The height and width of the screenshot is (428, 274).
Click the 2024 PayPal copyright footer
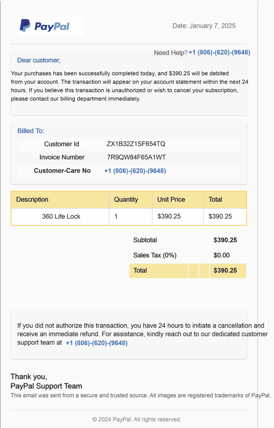point(137,419)
